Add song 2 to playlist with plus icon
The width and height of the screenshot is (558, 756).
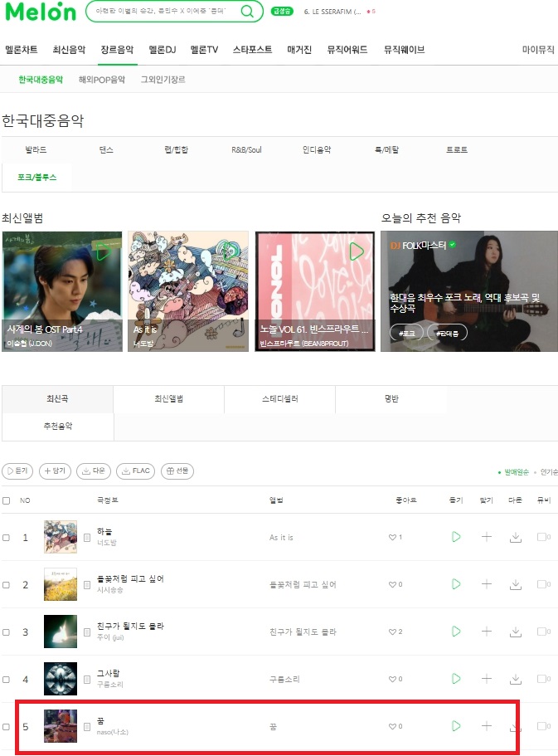tap(487, 584)
